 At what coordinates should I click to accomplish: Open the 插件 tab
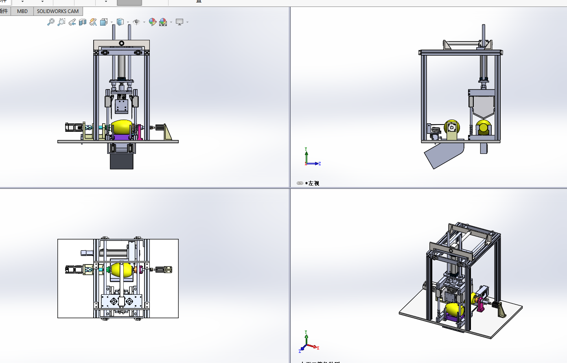click(4, 11)
